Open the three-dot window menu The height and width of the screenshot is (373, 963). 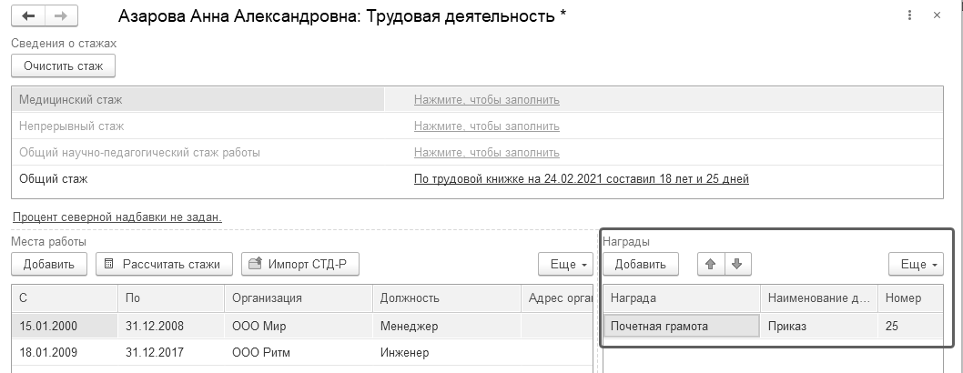click(x=909, y=16)
